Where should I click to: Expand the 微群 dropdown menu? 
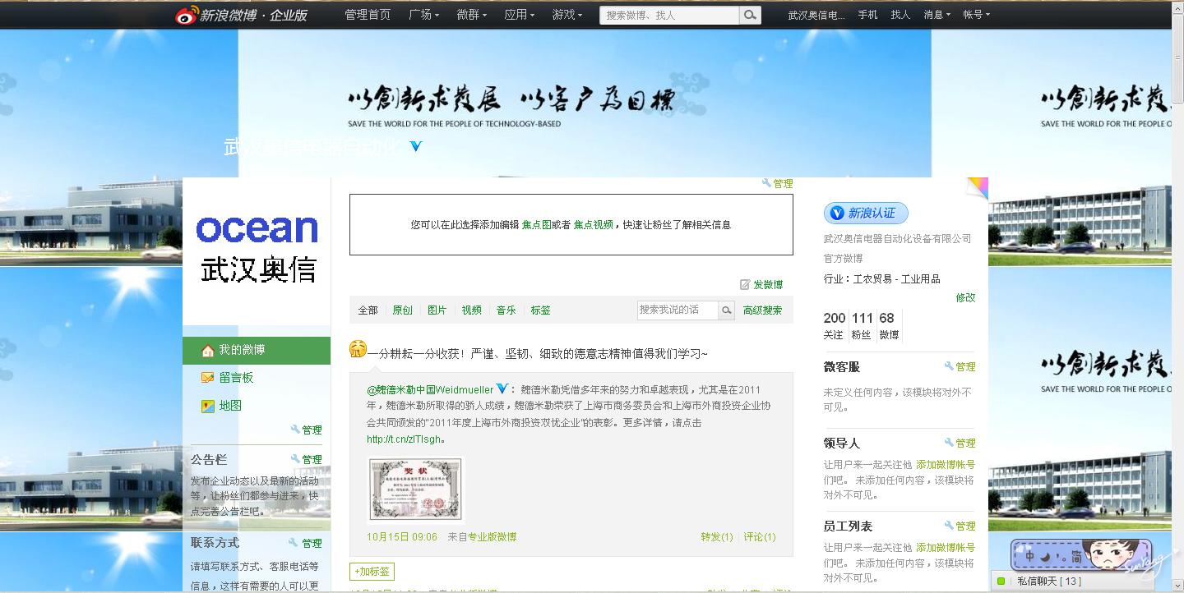click(471, 15)
